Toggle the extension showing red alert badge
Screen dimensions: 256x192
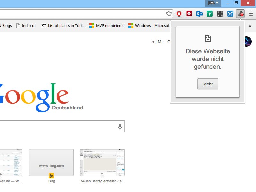tap(241, 14)
